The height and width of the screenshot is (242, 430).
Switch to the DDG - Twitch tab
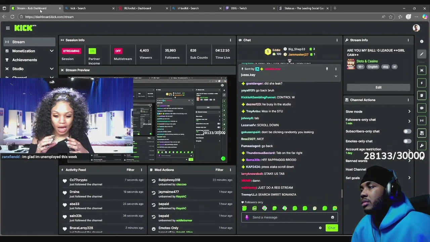pos(250,8)
